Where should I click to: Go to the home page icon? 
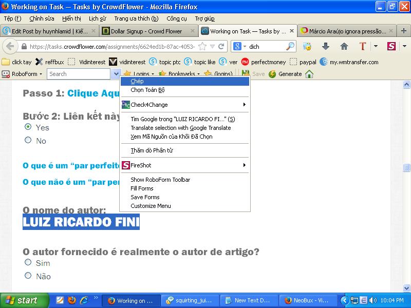tap(344, 46)
